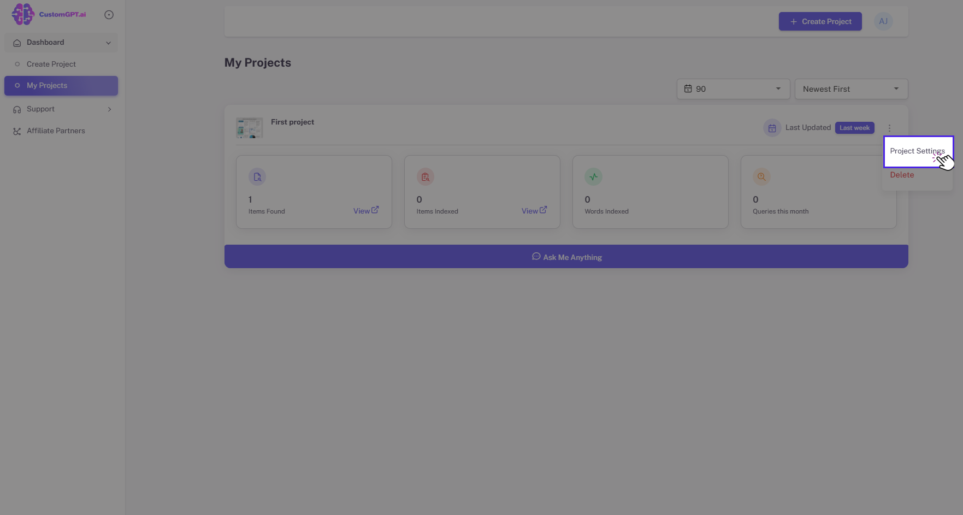The image size is (963, 515).
Task: View the Items Found list
Action: pyautogui.click(x=366, y=211)
